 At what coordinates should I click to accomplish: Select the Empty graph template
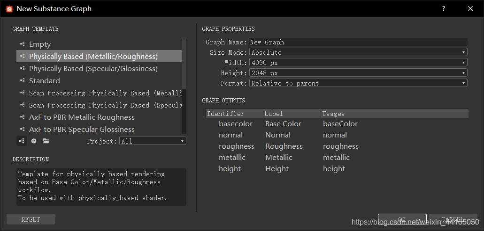(99, 44)
